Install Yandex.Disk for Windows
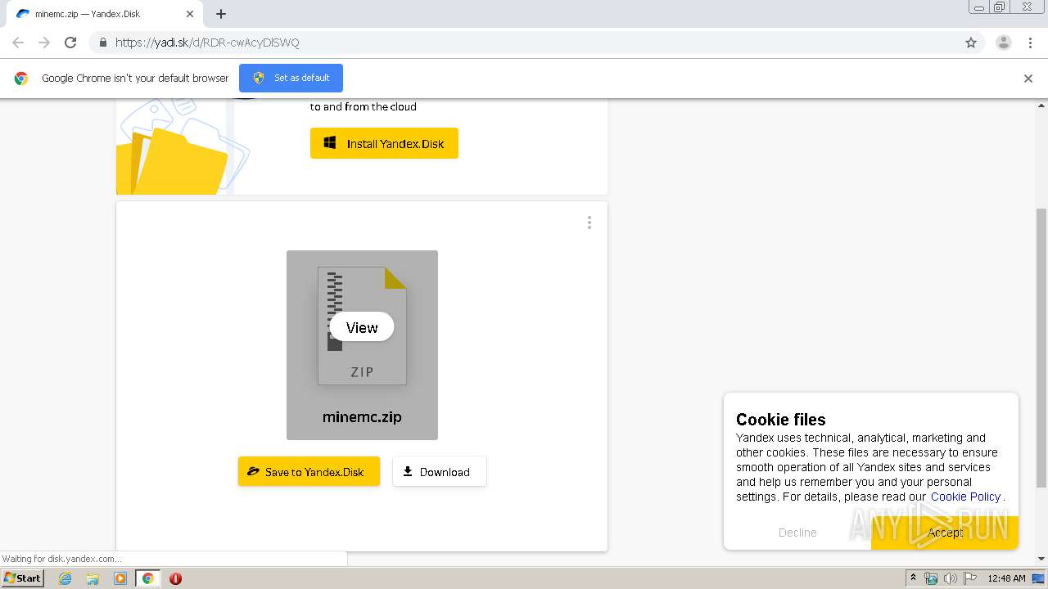 coord(384,143)
